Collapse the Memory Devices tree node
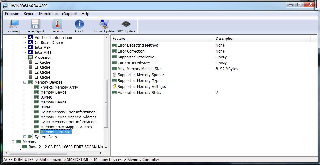This screenshot has height=165, width=320. [x=25, y=82]
